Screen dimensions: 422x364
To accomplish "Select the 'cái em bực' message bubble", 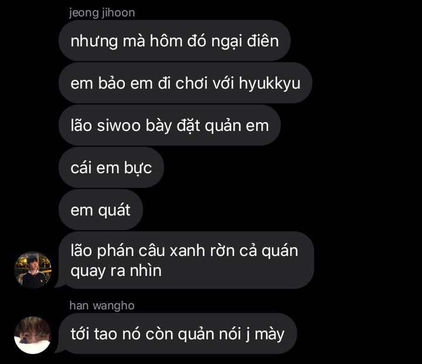I will [x=111, y=167].
